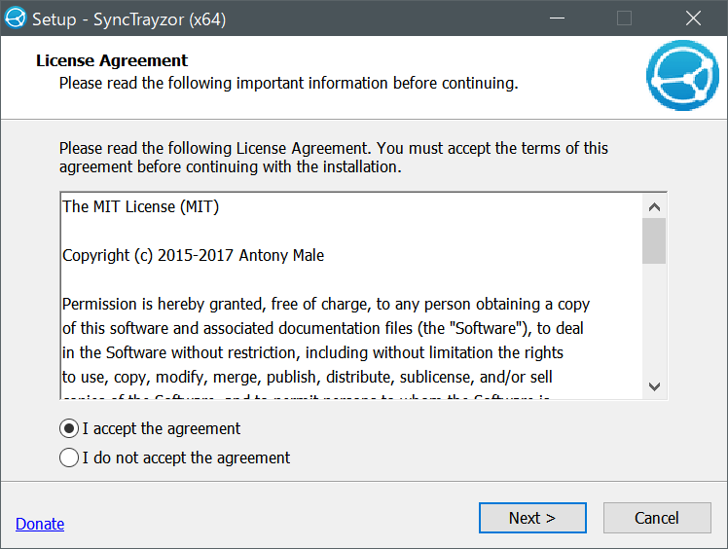Click the "Setup - SyncTrayzor (x64)" title text

(x=128, y=18)
